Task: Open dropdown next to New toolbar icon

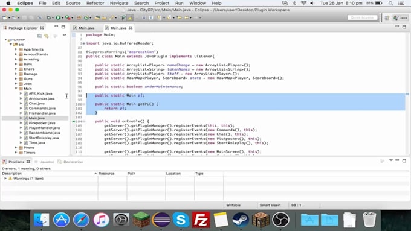Action: point(9,18)
